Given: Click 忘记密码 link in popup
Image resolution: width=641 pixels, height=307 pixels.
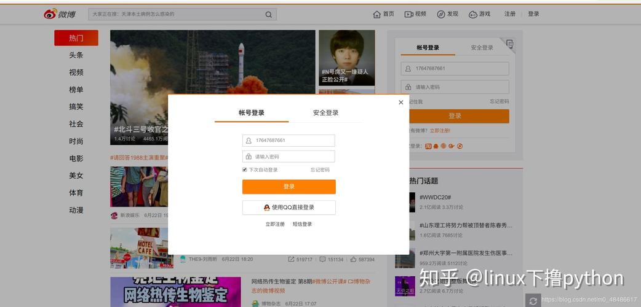Looking at the screenshot, I should coord(320,170).
